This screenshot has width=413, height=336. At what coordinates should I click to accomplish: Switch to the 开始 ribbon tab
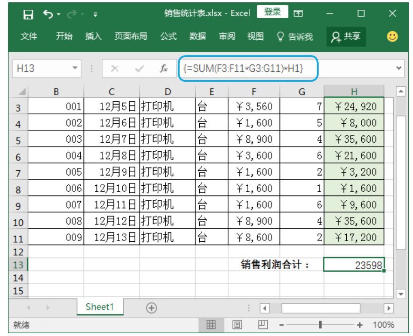click(x=64, y=36)
